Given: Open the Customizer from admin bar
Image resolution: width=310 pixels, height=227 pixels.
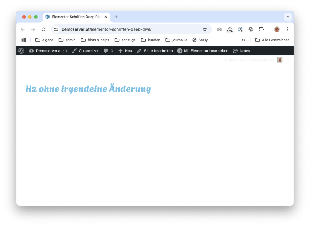Looking at the screenshot, I should click(x=85, y=51).
